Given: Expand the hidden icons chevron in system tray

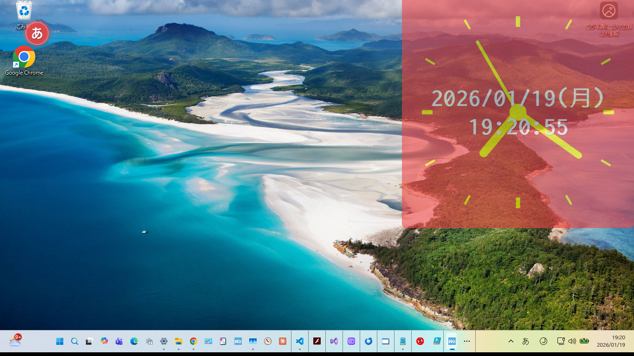Looking at the screenshot, I should click(x=510, y=341).
